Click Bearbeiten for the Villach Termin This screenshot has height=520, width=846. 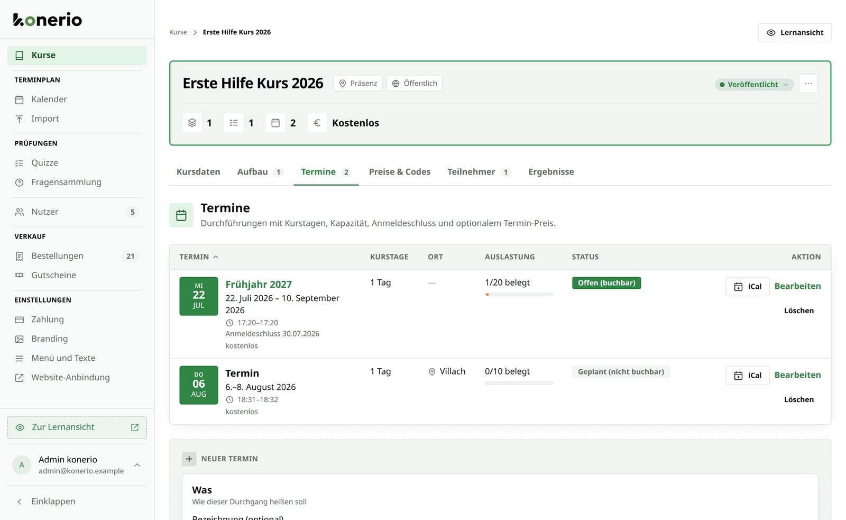(x=797, y=375)
